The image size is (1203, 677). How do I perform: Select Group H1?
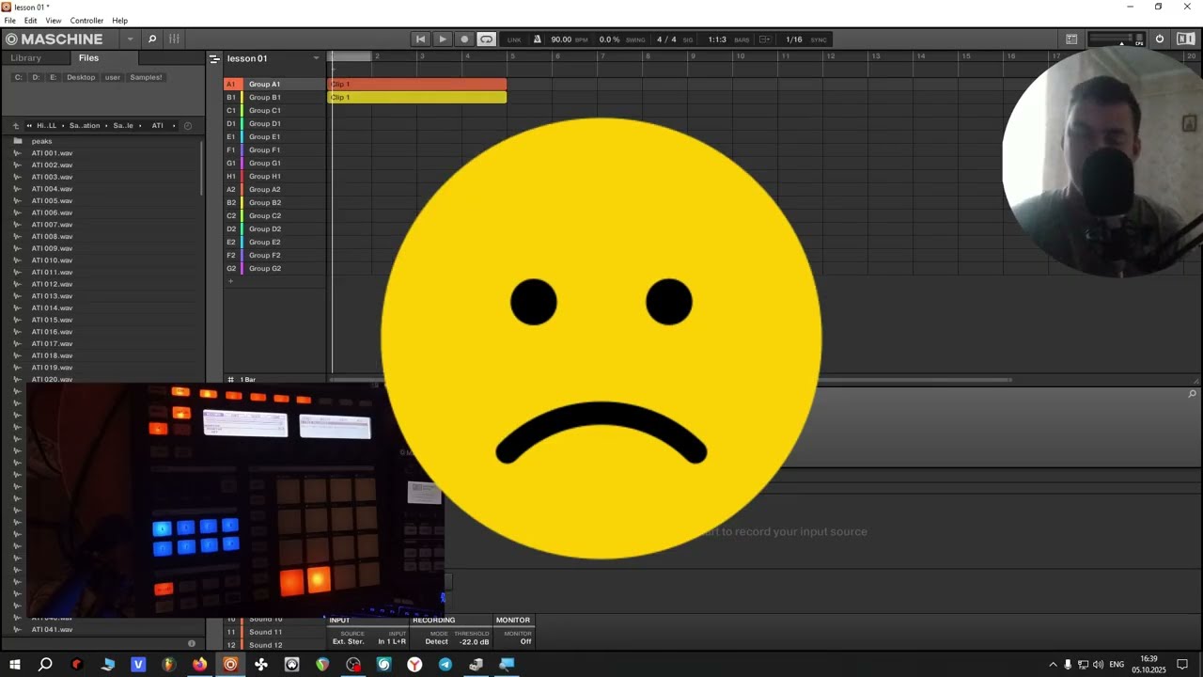(264, 177)
